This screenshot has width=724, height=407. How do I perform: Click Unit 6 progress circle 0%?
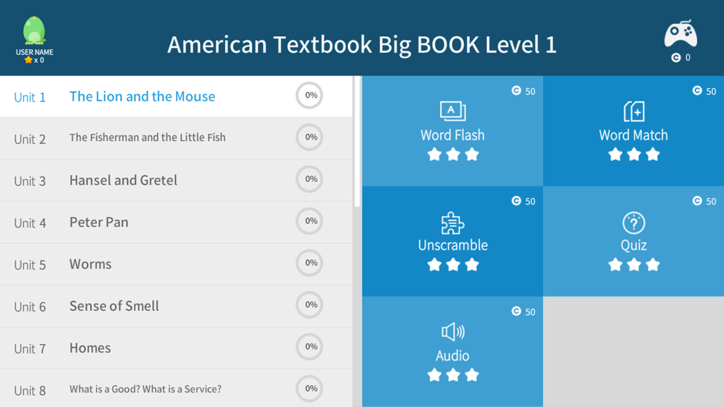(x=309, y=305)
